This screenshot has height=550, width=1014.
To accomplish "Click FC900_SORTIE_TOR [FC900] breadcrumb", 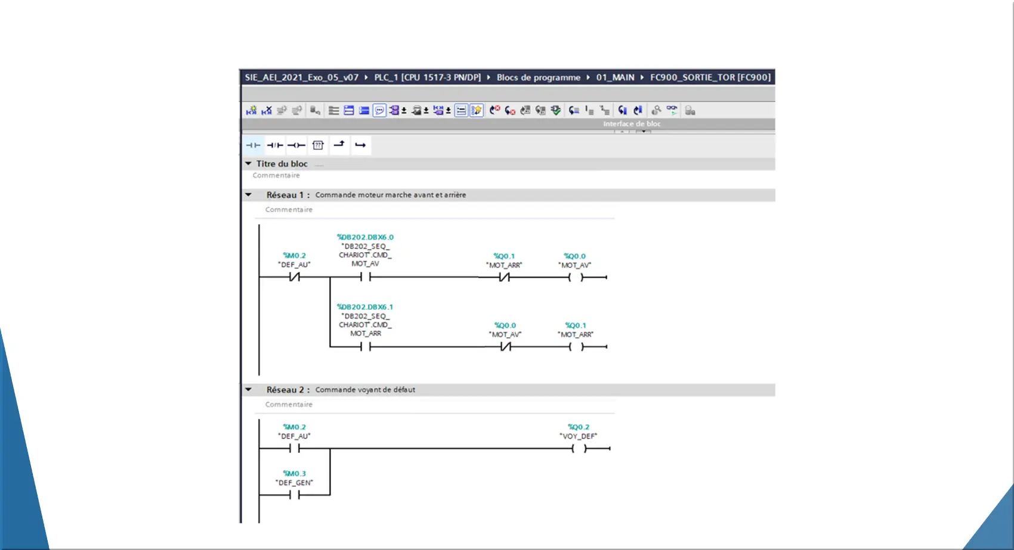I will coord(710,77).
